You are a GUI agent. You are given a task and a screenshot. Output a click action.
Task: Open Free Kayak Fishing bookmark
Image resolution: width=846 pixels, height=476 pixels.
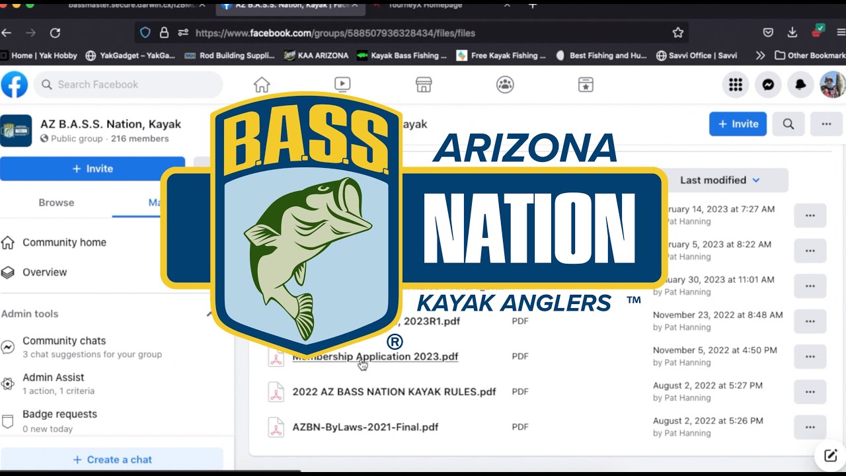pos(501,56)
